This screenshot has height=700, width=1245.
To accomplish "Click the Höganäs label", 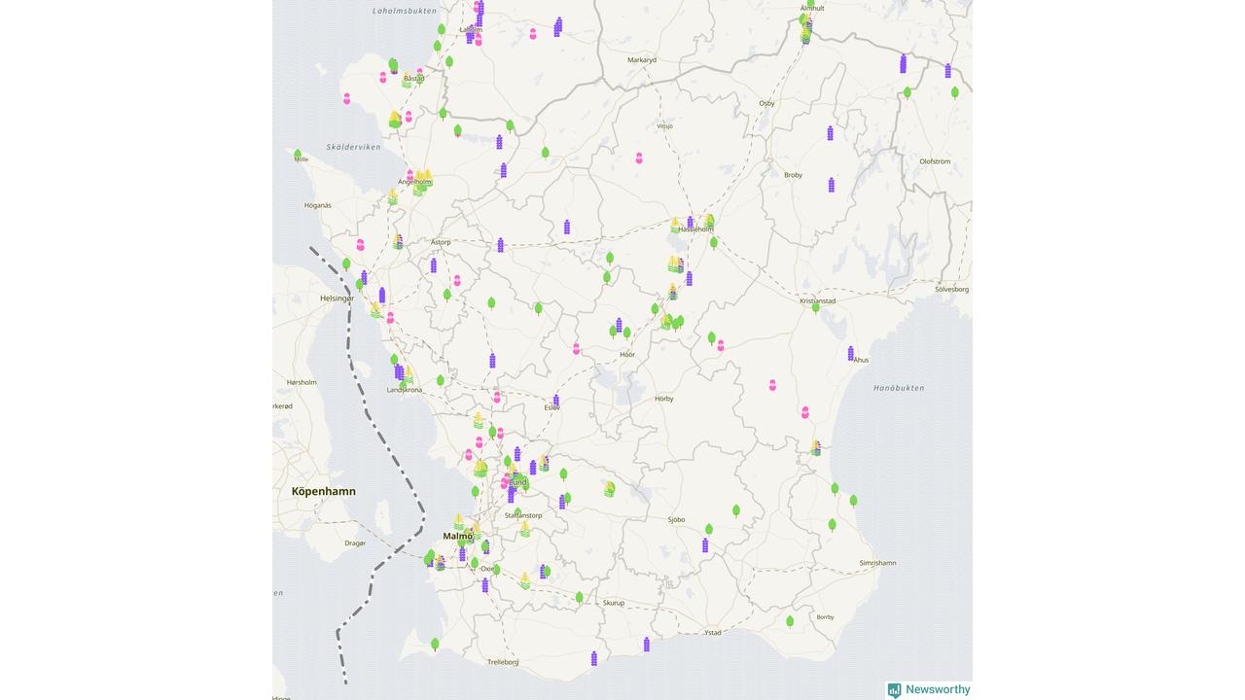I will 318,205.
